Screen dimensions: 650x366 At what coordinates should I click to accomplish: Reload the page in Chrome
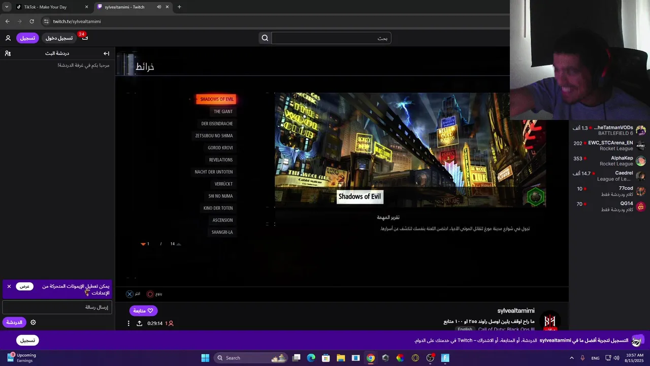(31, 21)
